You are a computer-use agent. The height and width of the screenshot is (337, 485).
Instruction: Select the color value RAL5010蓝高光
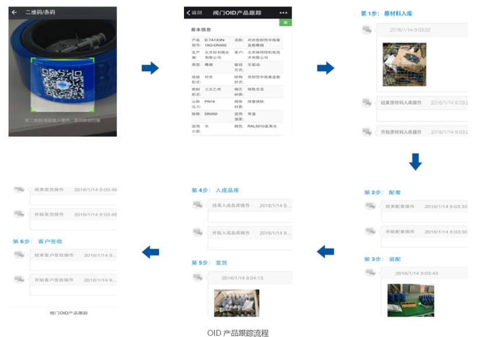tap(262, 126)
